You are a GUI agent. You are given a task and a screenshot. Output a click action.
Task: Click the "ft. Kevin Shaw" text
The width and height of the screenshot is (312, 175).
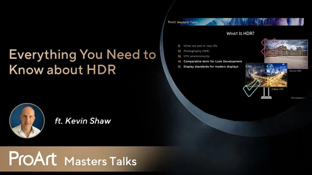(x=83, y=121)
